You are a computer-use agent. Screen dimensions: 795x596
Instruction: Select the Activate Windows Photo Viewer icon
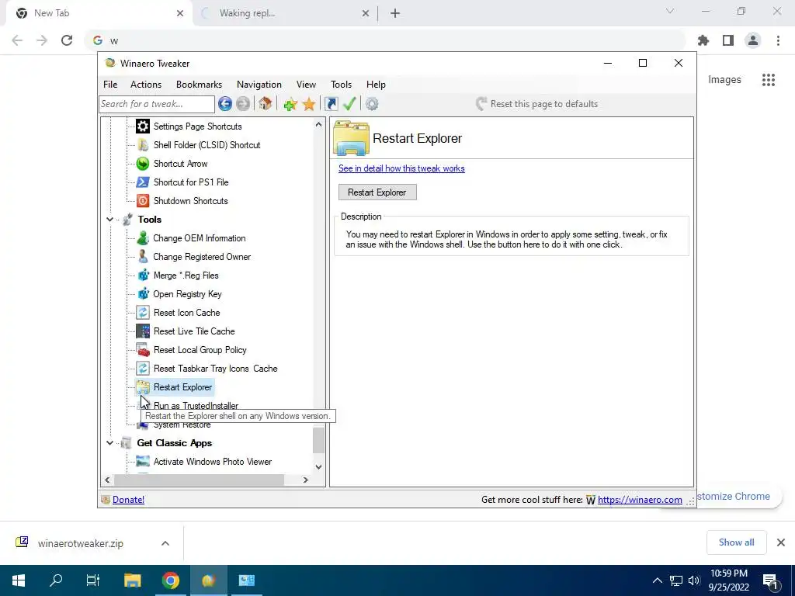(143, 462)
